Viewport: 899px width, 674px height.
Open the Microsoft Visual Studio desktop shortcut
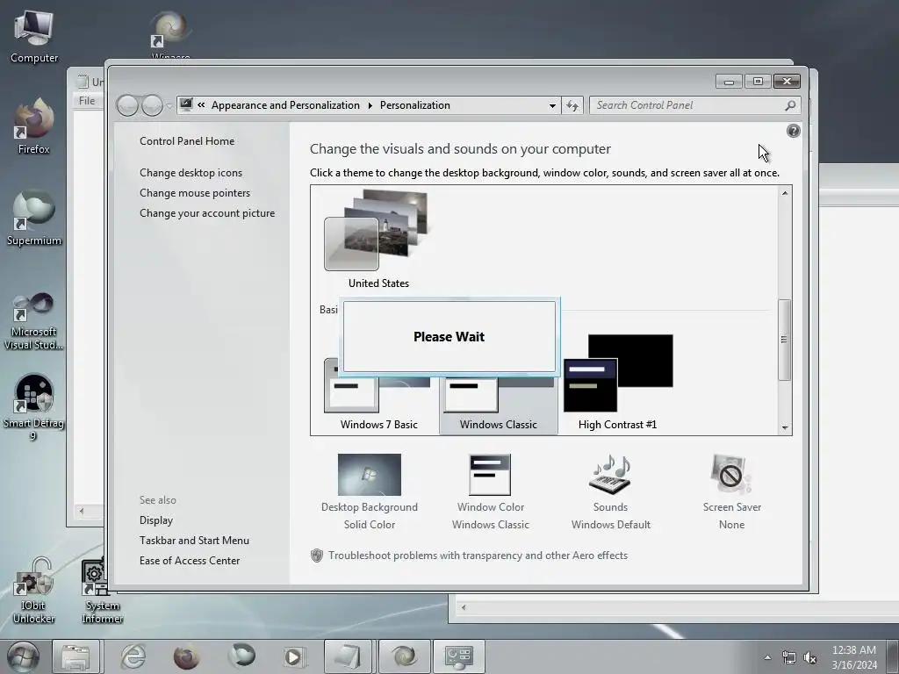click(34, 321)
